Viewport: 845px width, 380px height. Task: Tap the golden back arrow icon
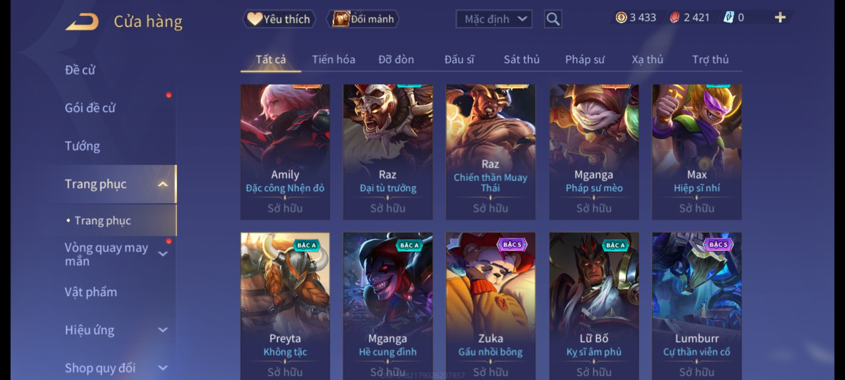(82, 22)
